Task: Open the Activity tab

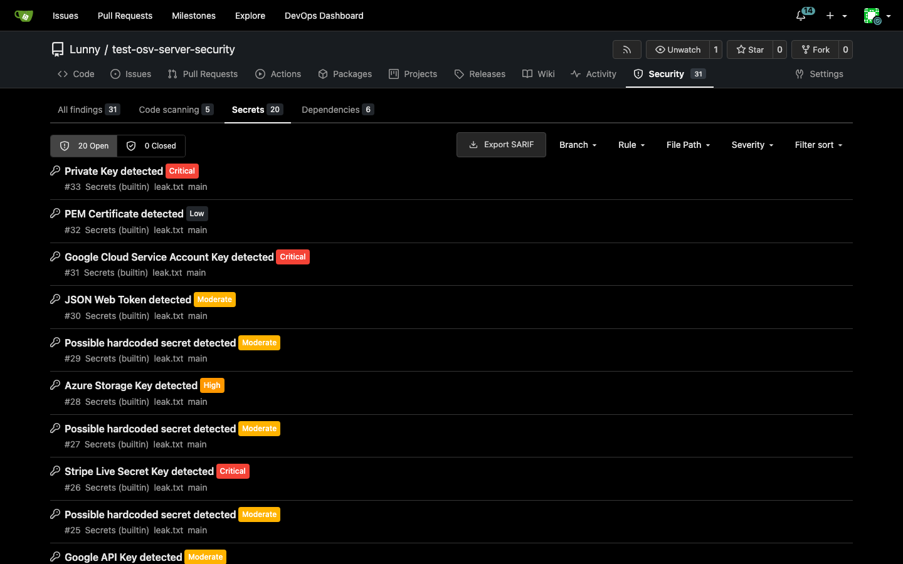Action: (594, 74)
